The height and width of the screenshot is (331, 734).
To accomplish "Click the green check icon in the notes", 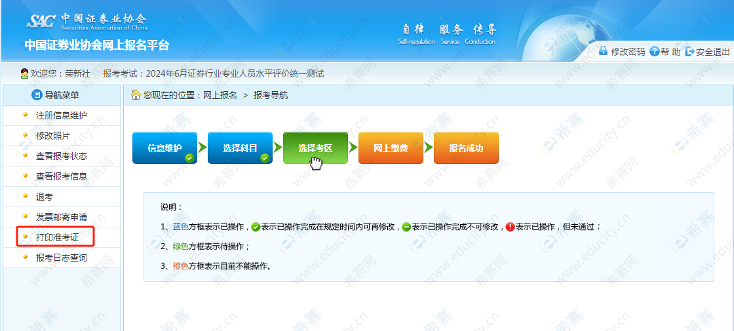I will pos(256,227).
